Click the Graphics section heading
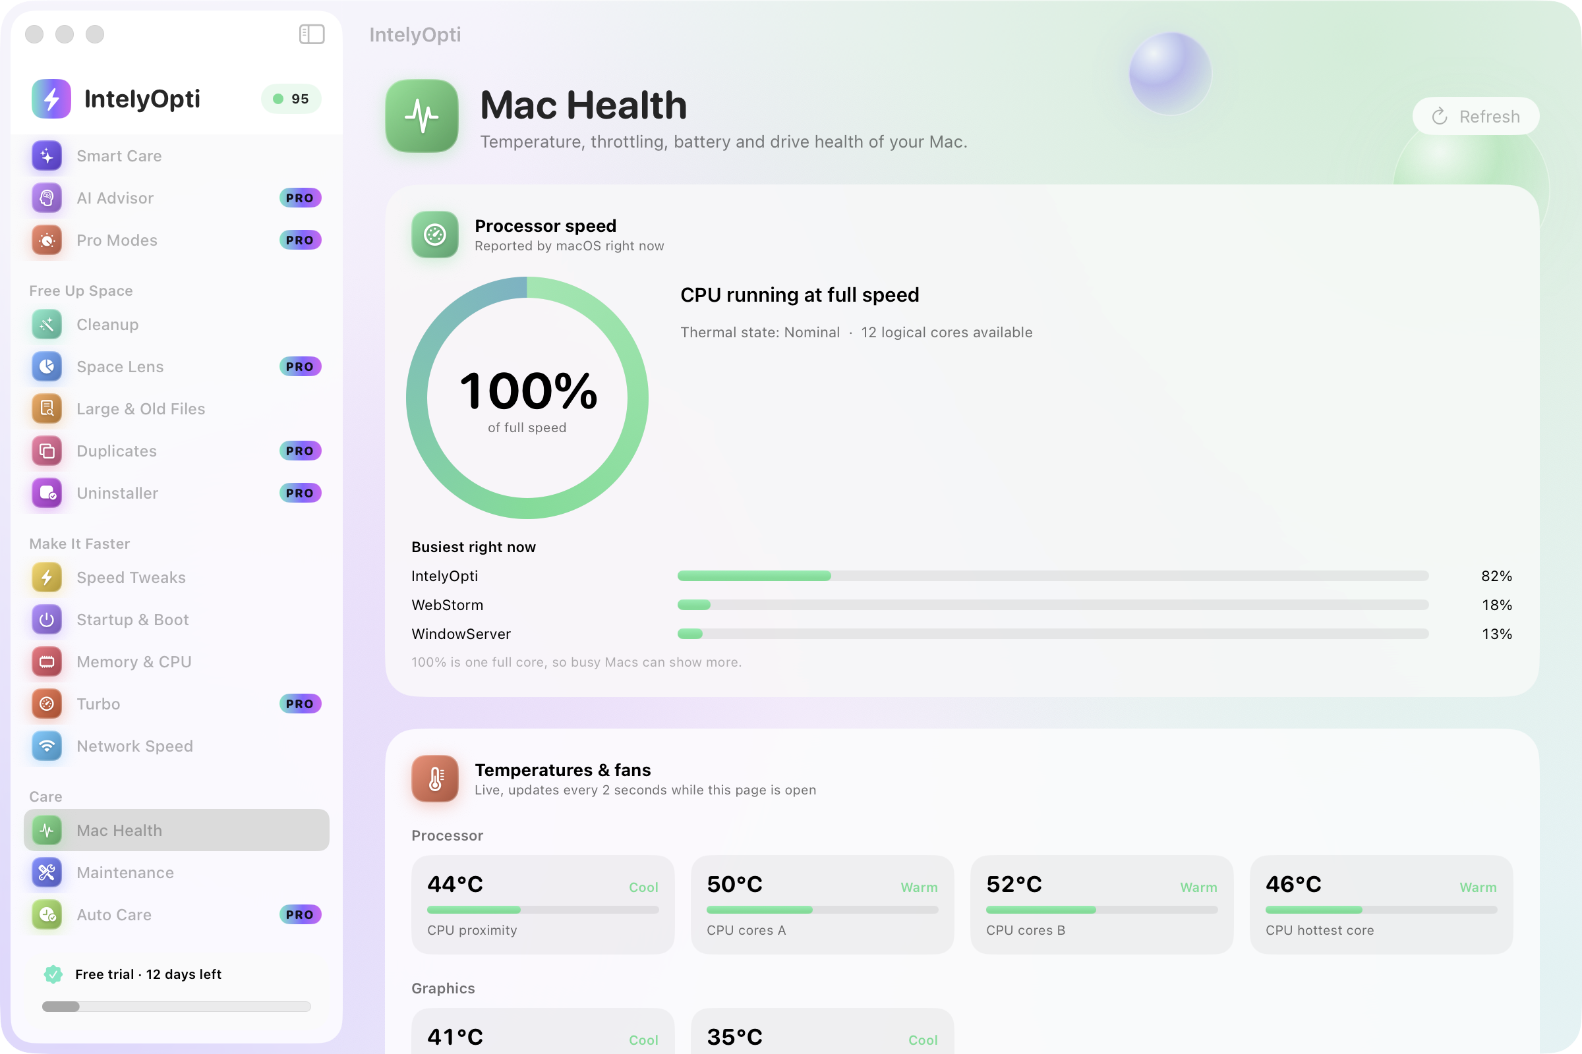1582x1054 pixels. (443, 988)
